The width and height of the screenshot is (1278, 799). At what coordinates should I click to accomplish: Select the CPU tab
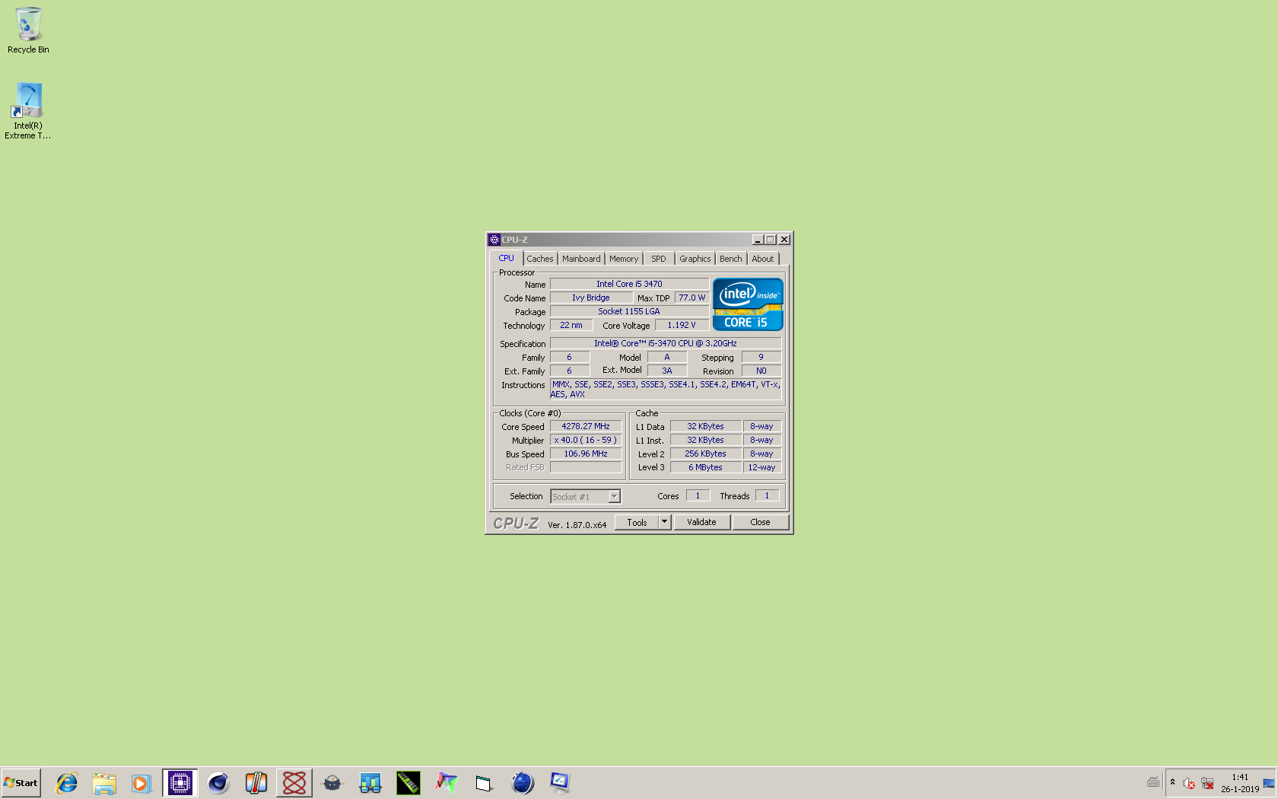[x=506, y=258]
